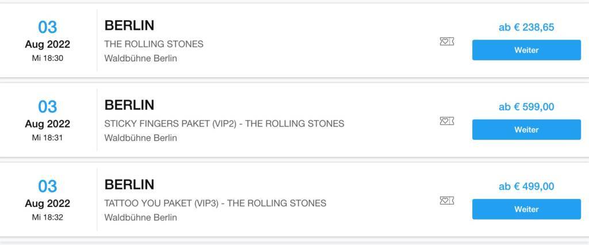Click the BERLIN heading above Tattoo You Paket
Screen dimensions: 589x245
(x=129, y=185)
